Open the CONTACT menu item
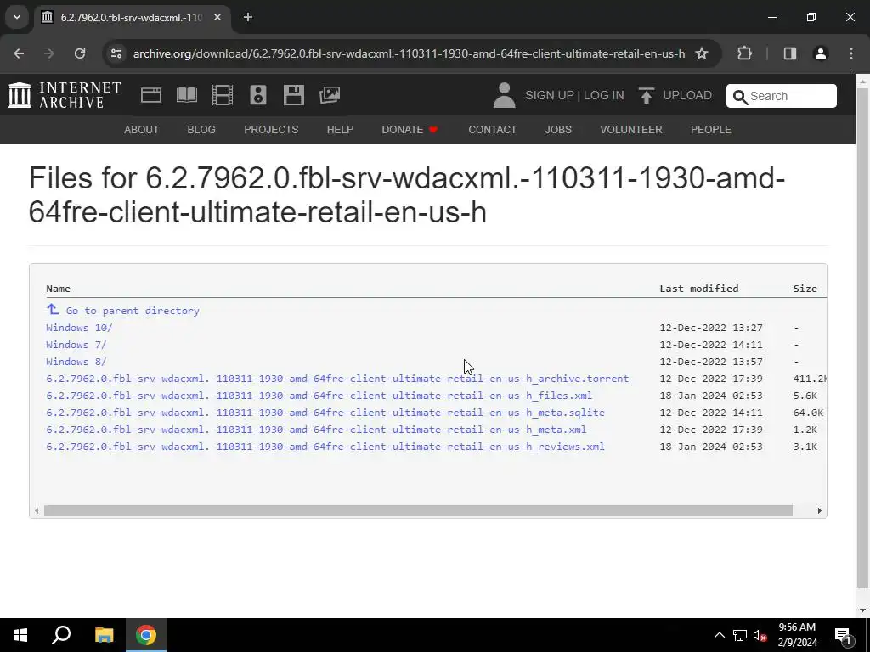The height and width of the screenshot is (652, 870). point(492,130)
